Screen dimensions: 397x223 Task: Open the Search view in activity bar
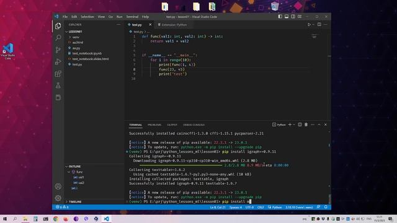pyautogui.click(x=58, y=38)
